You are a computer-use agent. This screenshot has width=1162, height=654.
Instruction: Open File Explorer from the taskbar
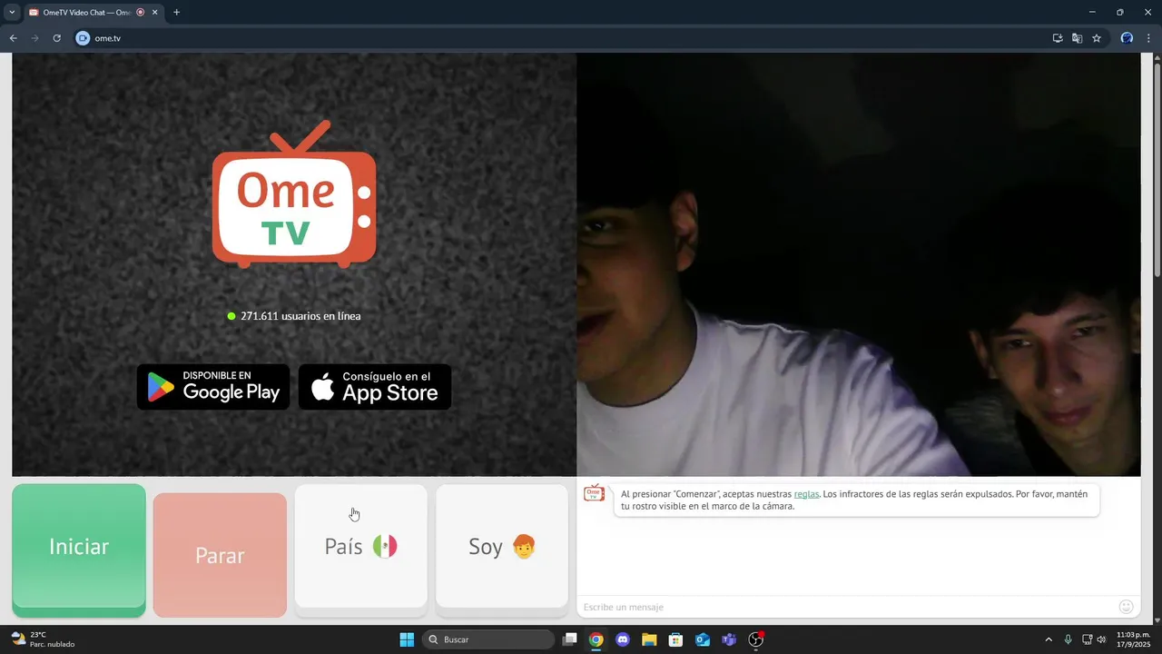pos(649,639)
